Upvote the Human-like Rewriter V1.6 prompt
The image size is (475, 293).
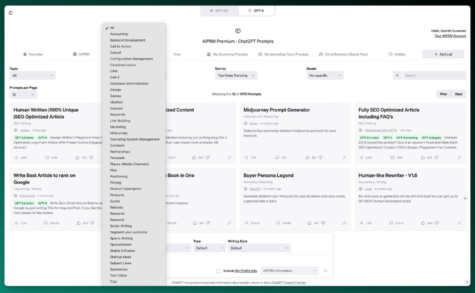pos(423,223)
